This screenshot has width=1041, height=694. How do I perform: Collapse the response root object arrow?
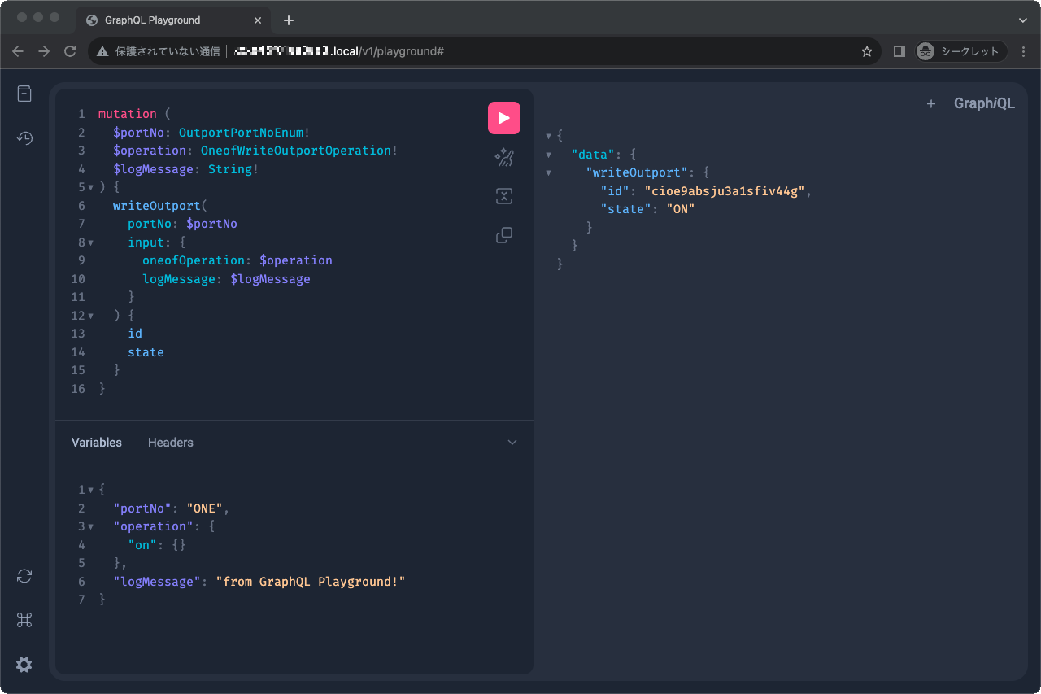click(x=549, y=136)
